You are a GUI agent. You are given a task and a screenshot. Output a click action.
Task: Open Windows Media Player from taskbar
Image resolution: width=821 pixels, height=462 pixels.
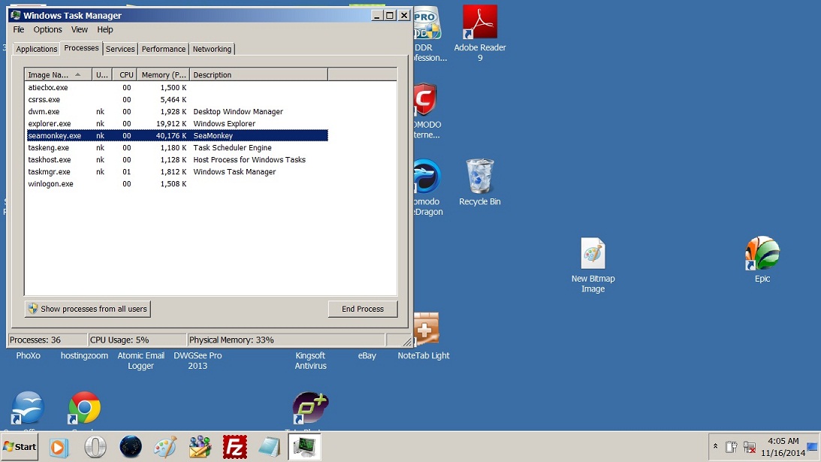tap(58, 447)
